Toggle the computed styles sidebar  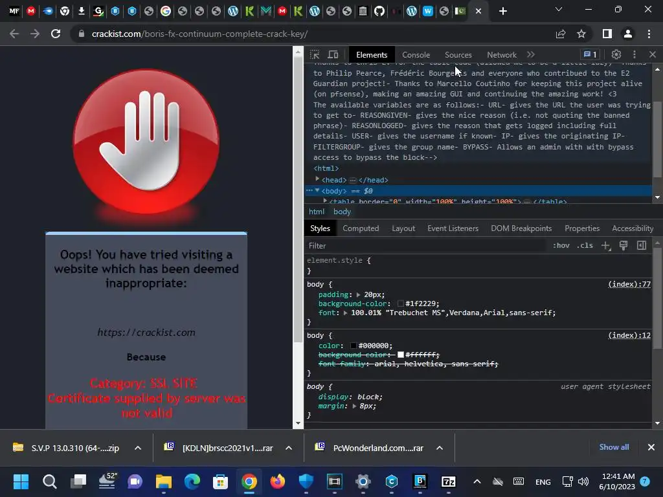[x=642, y=245]
